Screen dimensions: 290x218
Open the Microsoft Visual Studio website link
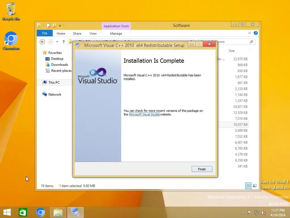tap(144, 114)
